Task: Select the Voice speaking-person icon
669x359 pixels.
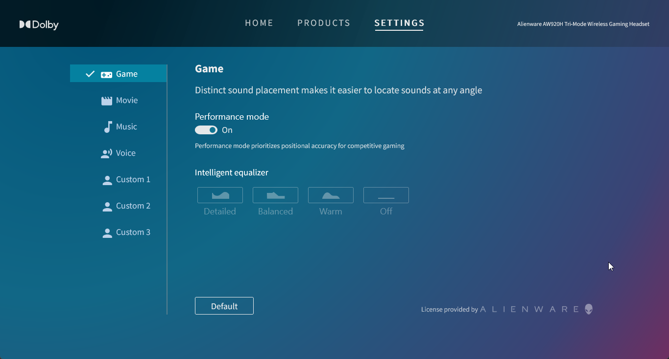Action: coord(106,153)
